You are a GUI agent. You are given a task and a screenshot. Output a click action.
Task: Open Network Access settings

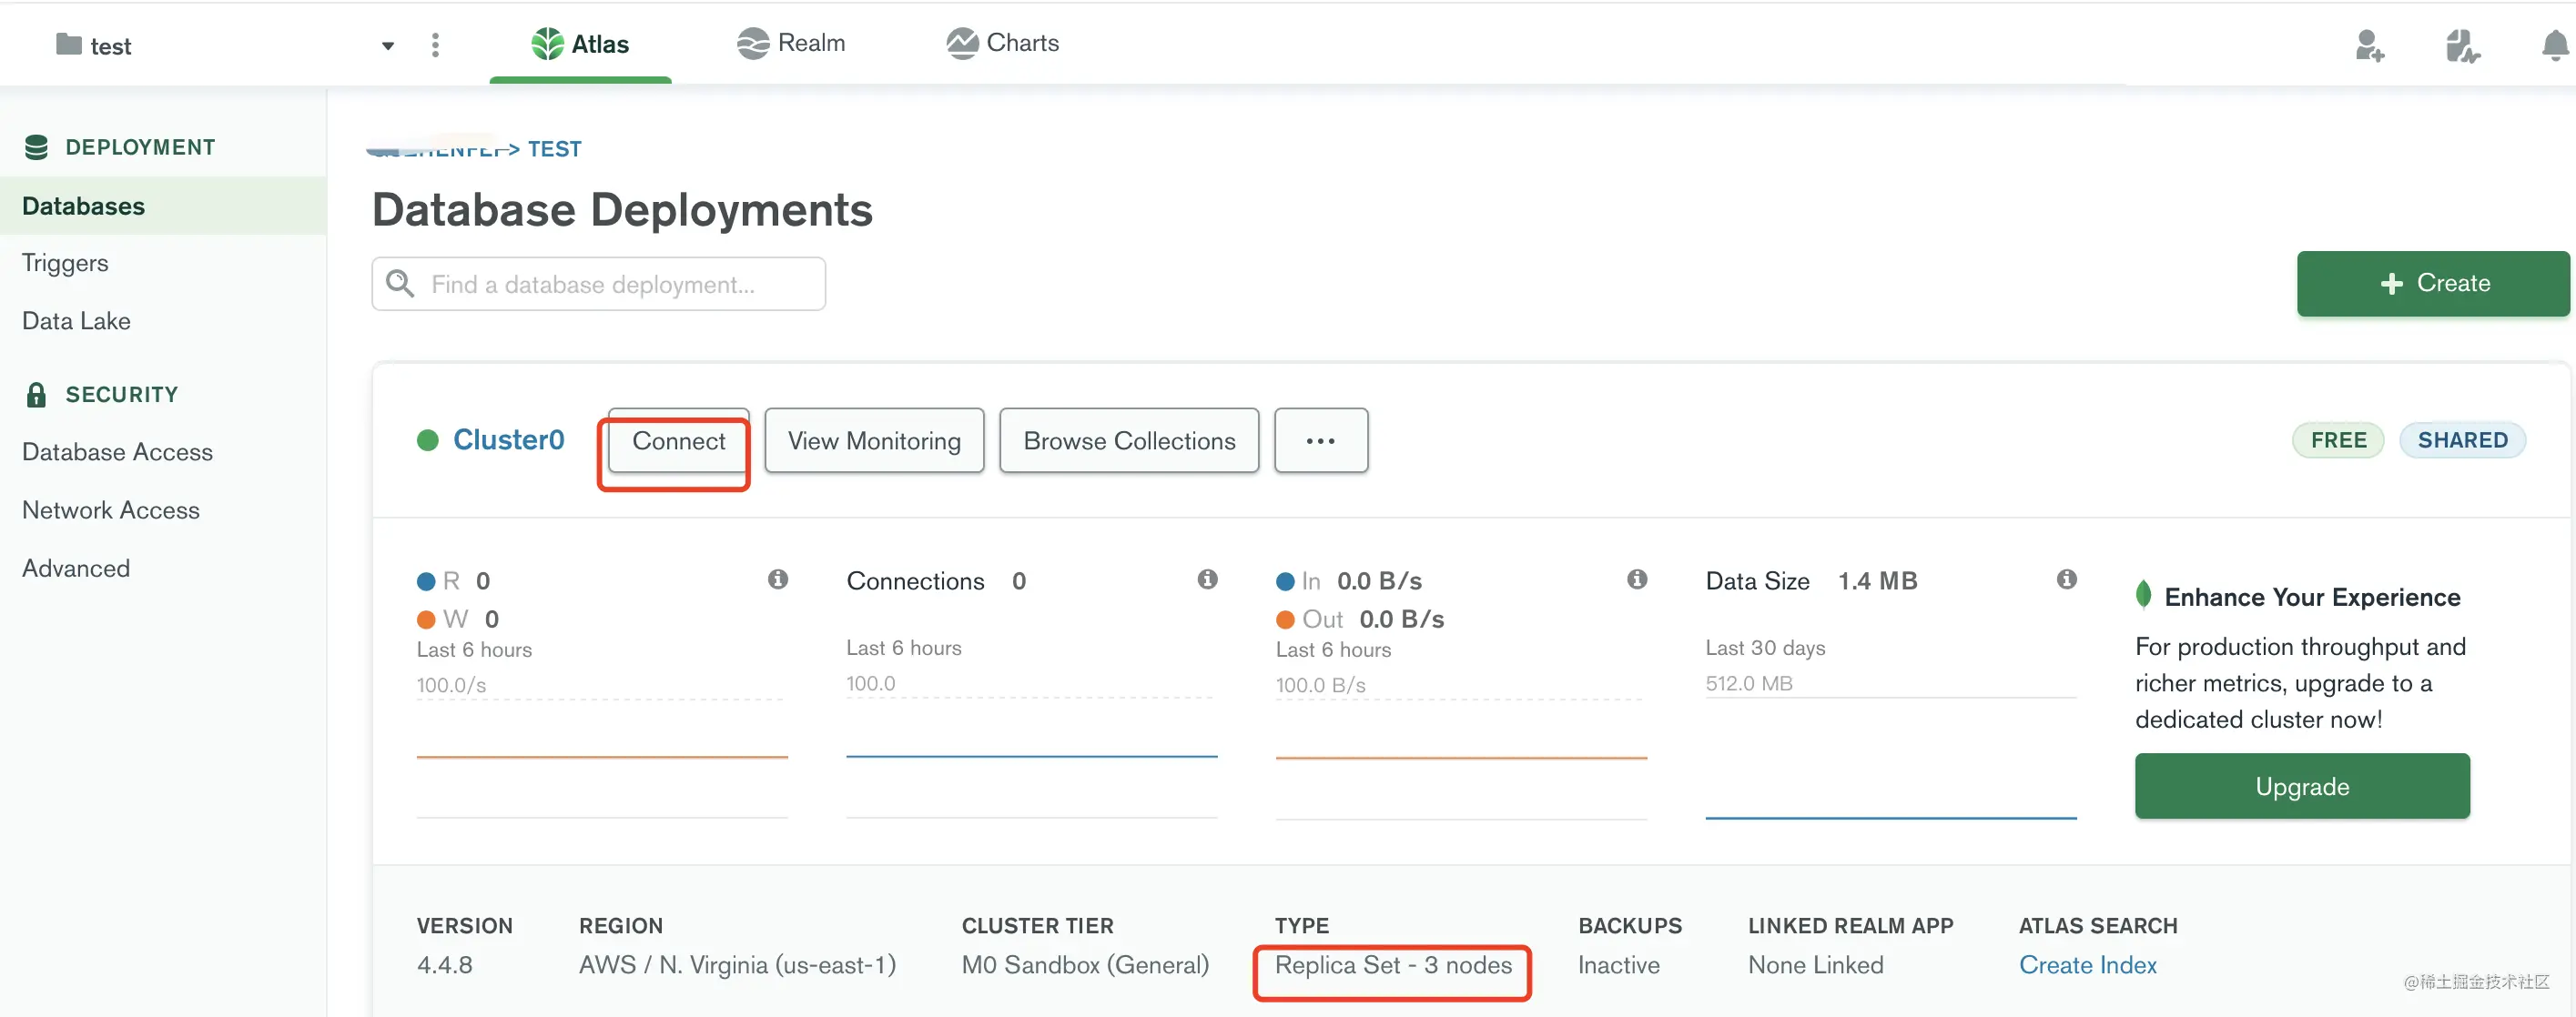(x=111, y=509)
